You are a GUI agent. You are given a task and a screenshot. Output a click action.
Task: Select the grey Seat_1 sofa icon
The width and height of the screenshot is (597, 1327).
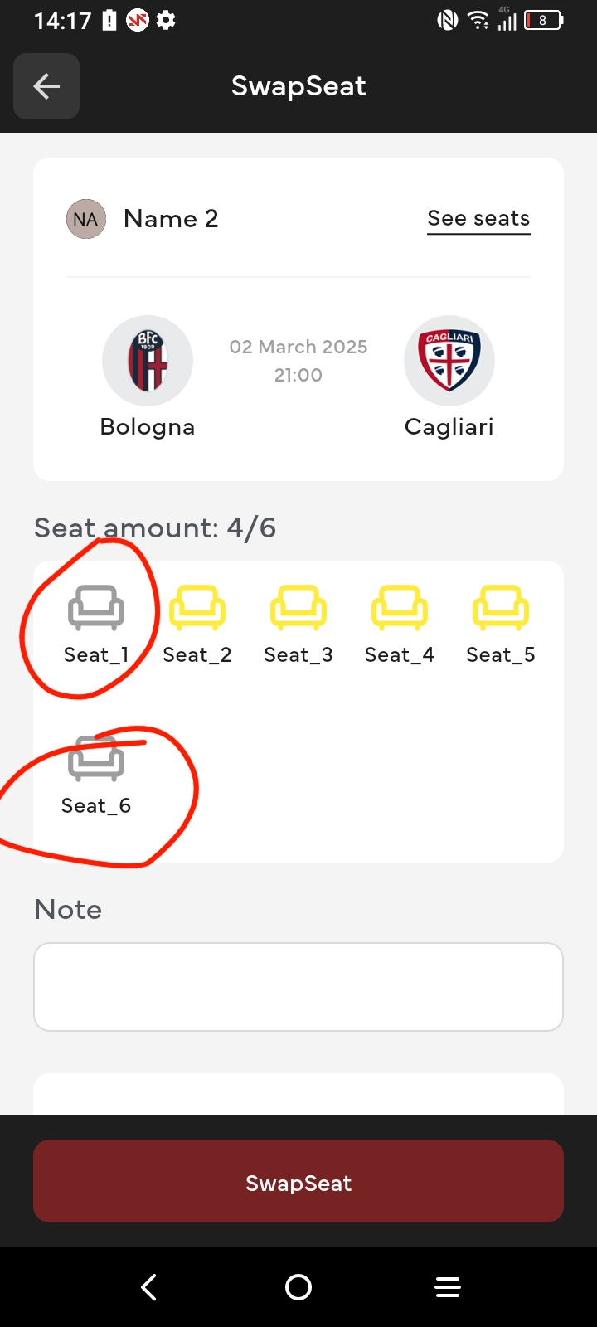[x=96, y=608]
